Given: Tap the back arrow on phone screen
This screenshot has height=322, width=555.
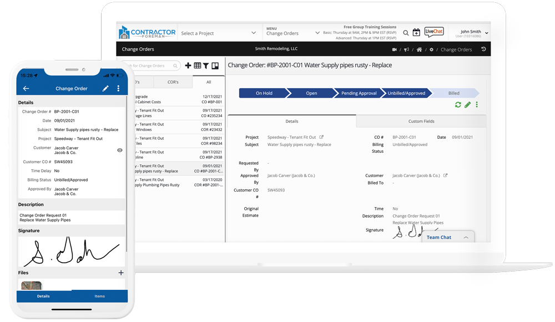Looking at the screenshot, I should click(26, 89).
